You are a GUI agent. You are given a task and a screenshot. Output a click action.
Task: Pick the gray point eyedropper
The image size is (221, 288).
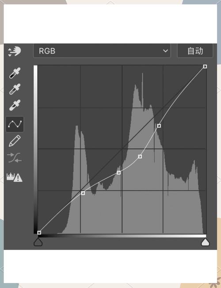coord(15,89)
